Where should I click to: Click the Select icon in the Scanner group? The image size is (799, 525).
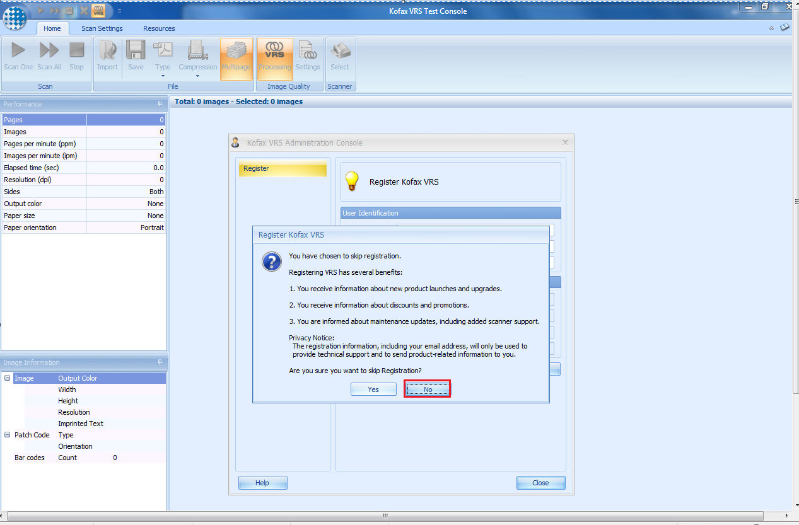340,55
